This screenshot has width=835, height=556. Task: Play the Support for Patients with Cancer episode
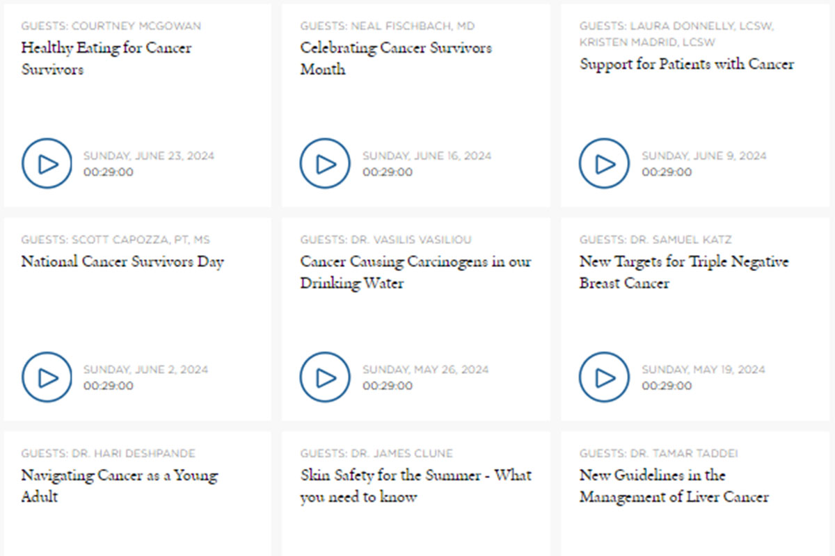tap(604, 164)
